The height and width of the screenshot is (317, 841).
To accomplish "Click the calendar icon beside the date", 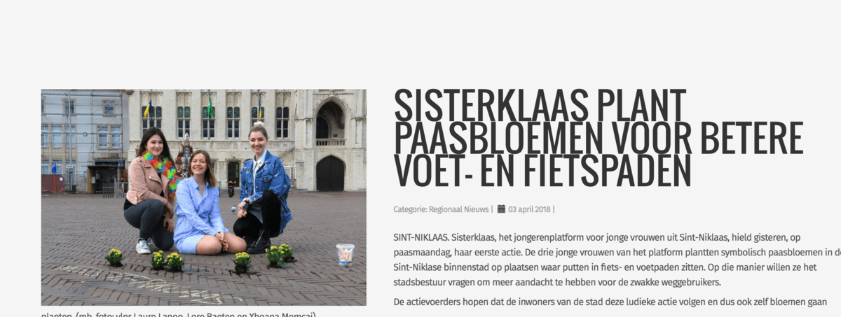I will pyautogui.click(x=501, y=209).
